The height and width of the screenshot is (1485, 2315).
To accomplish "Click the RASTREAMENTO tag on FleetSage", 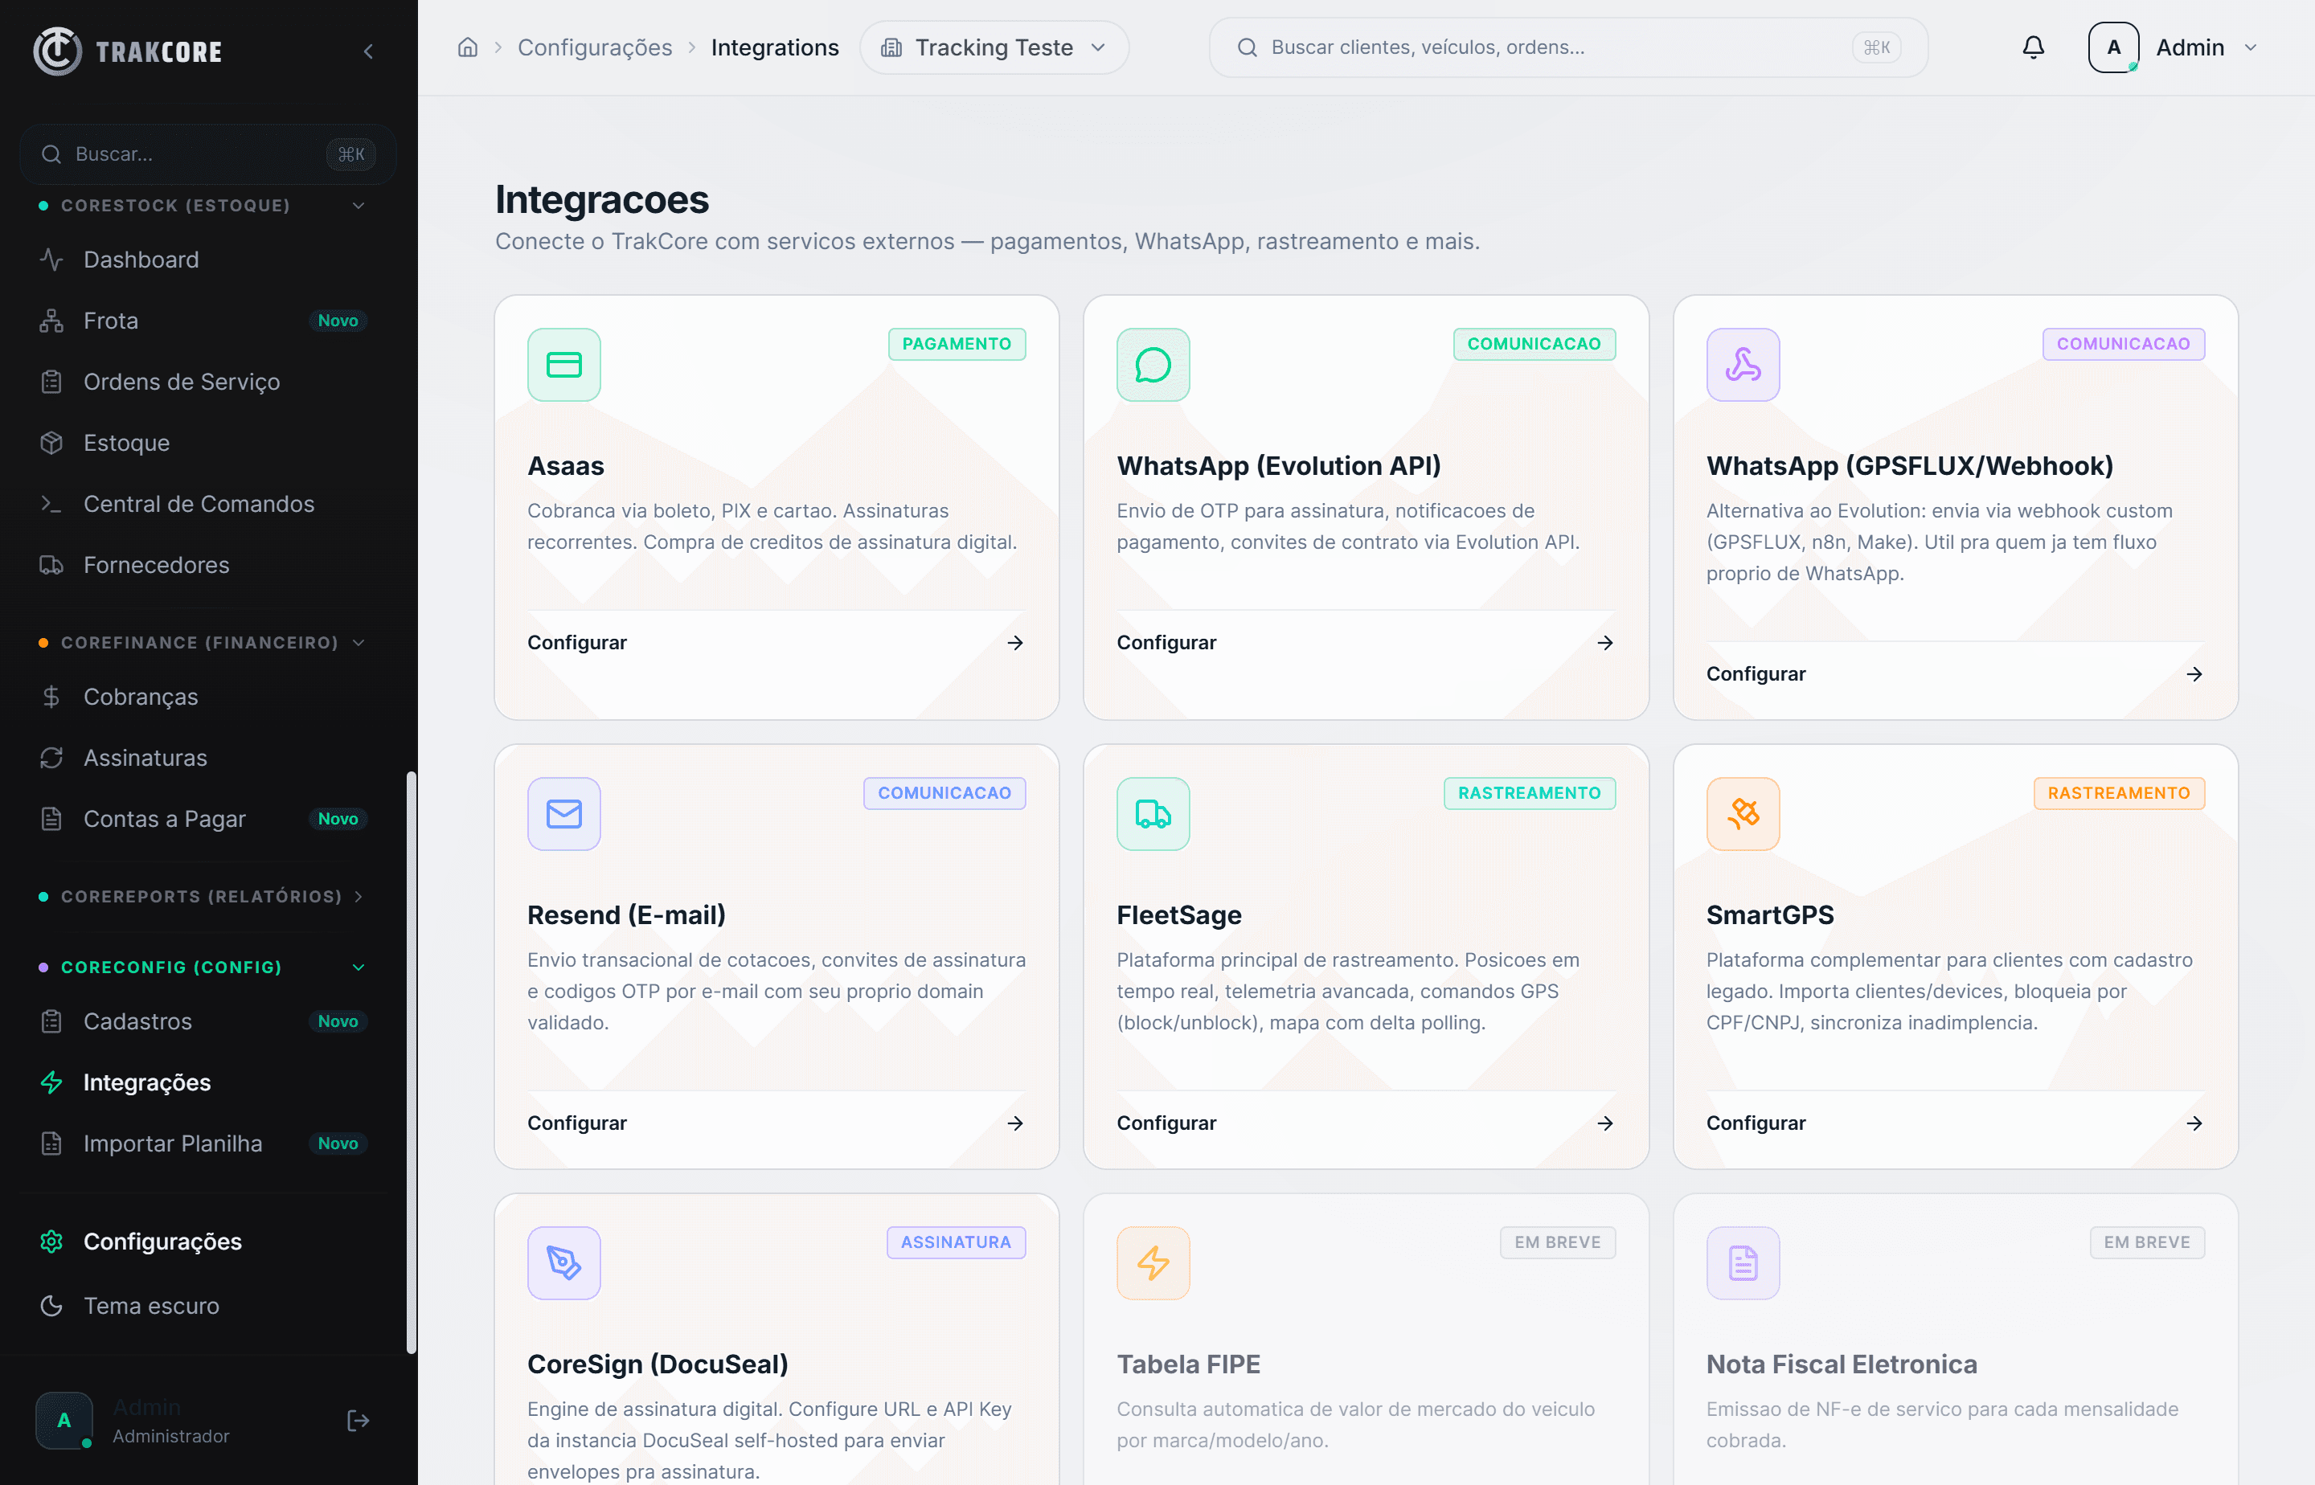I will 1529,794.
